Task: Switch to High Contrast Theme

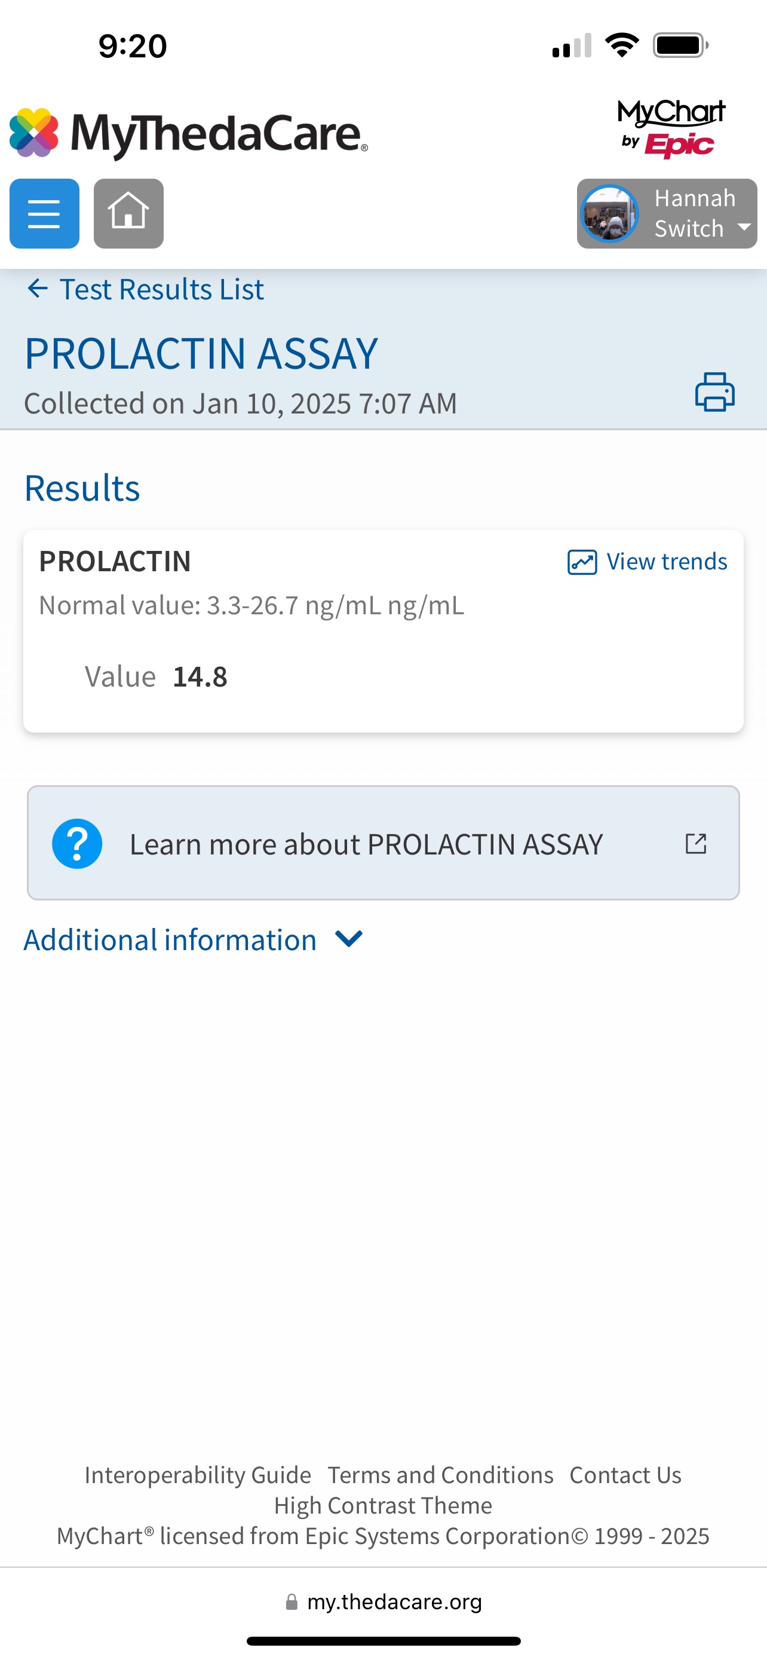Action: (x=383, y=1506)
